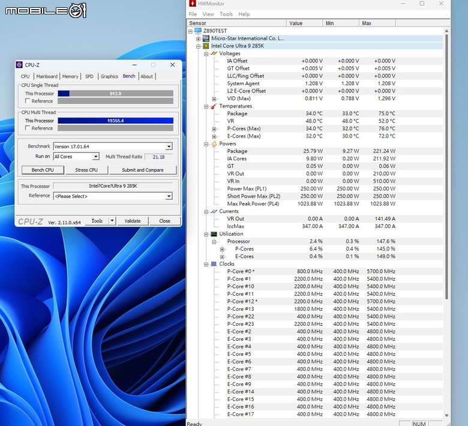Screen dimensions: 468x426
Task: Click the single thread score bar 913.9
Action: pos(116,94)
